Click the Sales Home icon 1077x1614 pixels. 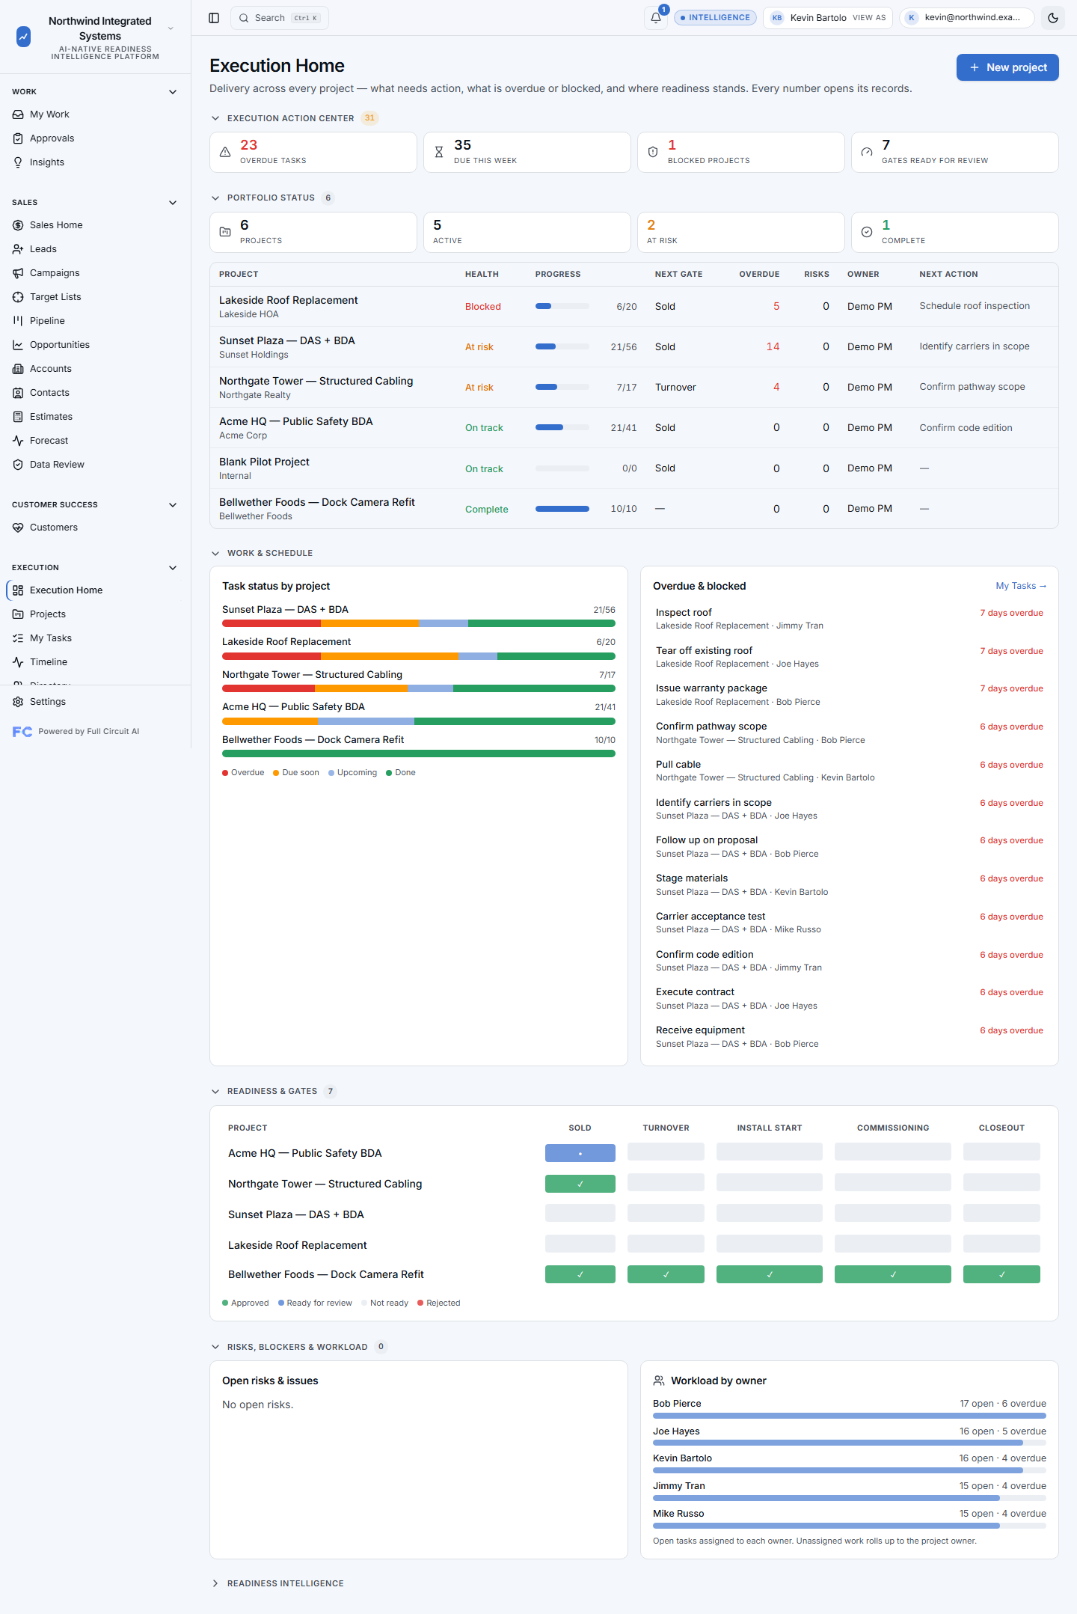click(18, 225)
